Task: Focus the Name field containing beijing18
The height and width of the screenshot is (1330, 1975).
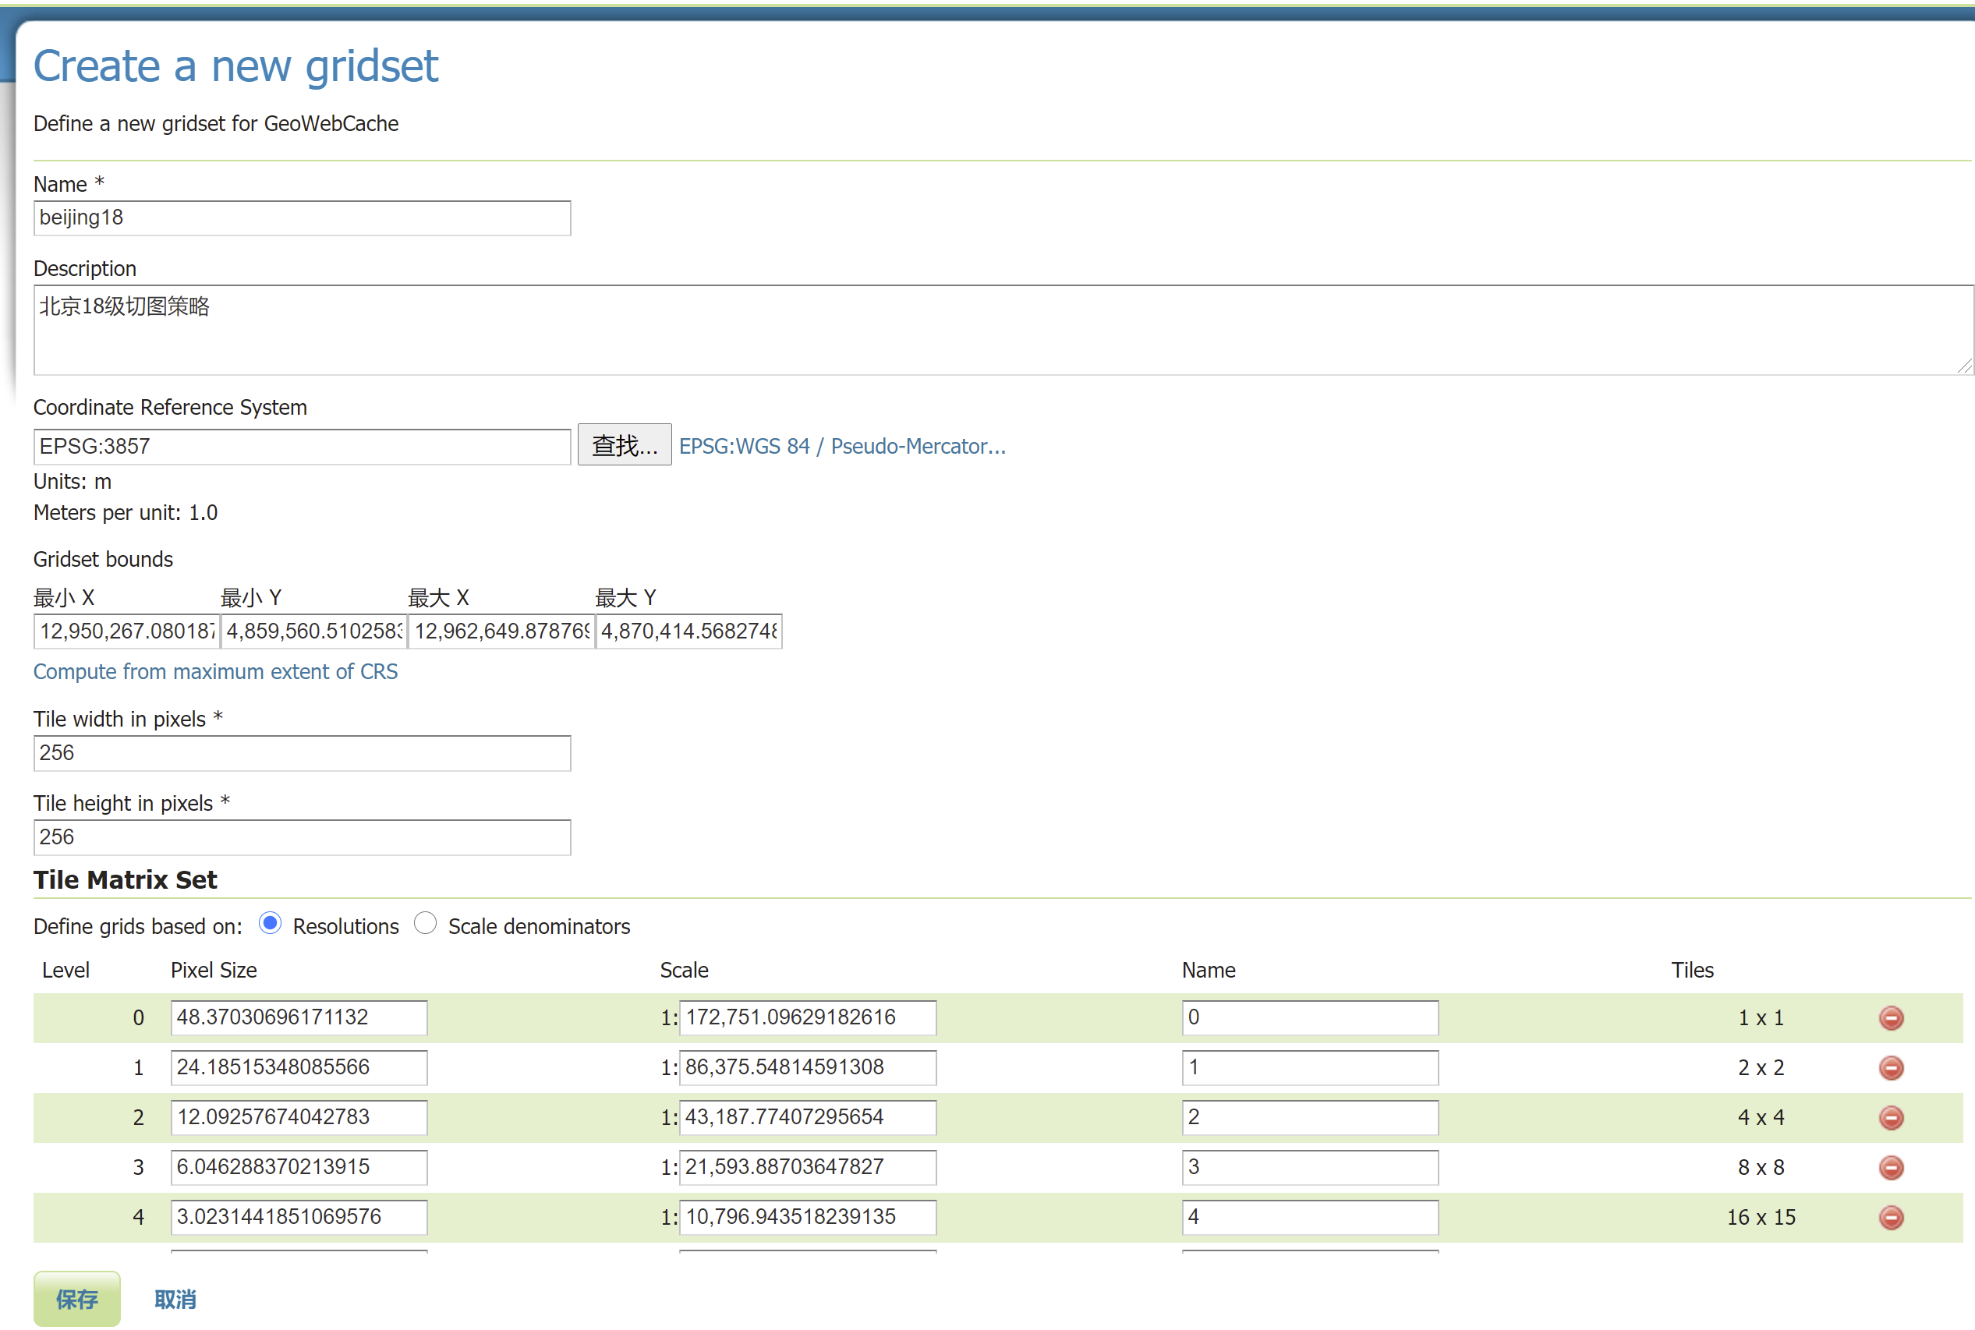Action: click(301, 218)
